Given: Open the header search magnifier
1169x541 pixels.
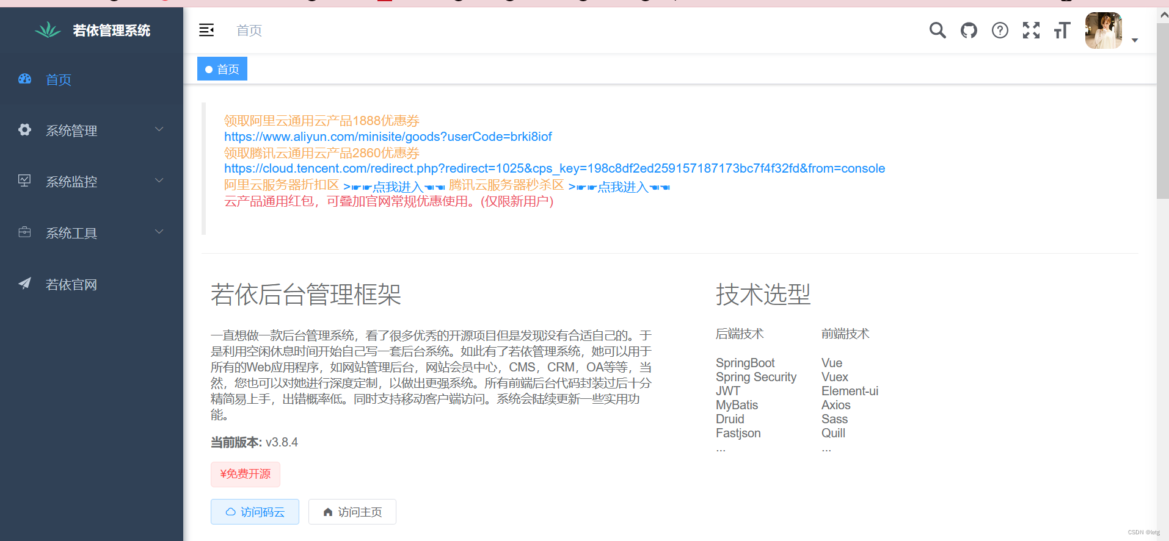Looking at the screenshot, I should click(938, 30).
